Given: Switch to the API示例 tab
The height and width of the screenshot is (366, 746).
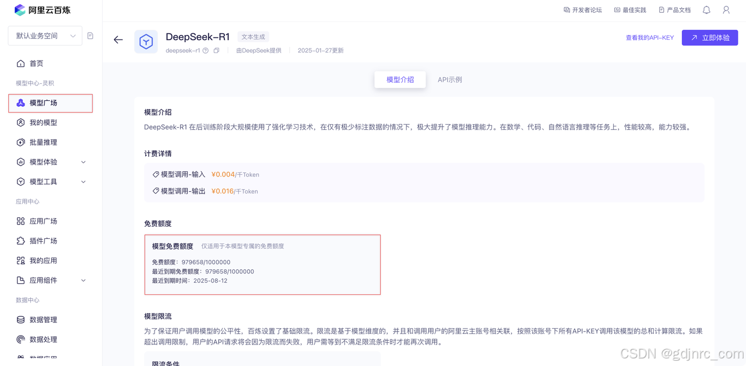Looking at the screenshot, I should pos(450,80).
